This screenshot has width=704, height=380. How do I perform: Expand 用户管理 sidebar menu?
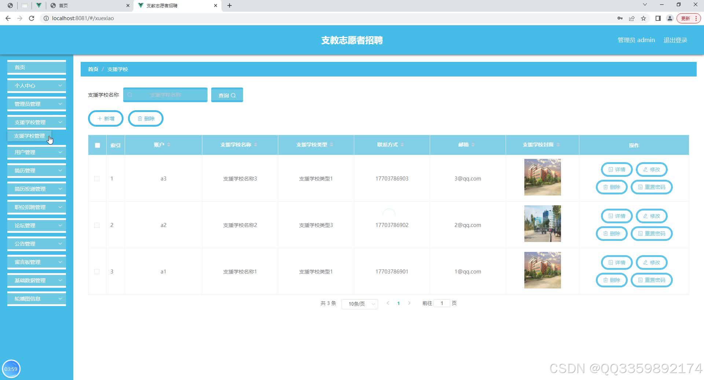tap(37, 152)
